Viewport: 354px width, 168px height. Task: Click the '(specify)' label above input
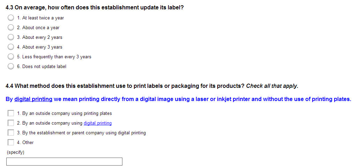tap(15, 152)
